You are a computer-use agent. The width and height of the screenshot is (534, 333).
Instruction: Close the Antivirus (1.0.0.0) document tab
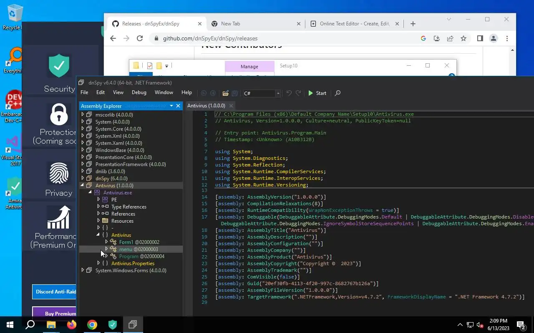[231, 106]
